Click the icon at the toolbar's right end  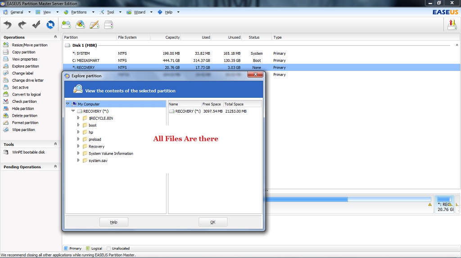(452, 25)
